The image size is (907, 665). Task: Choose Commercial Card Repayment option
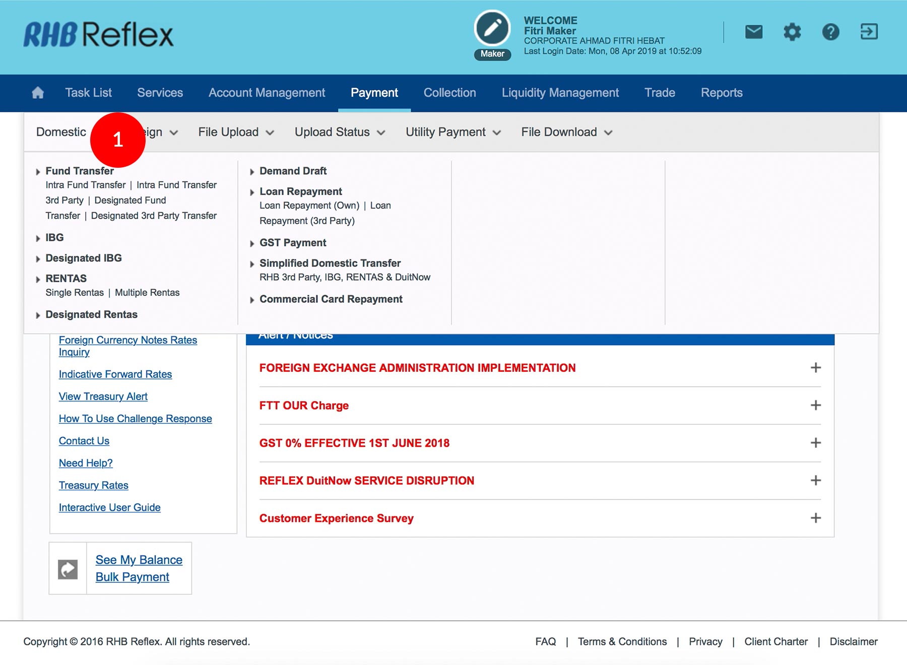point(331,299)
